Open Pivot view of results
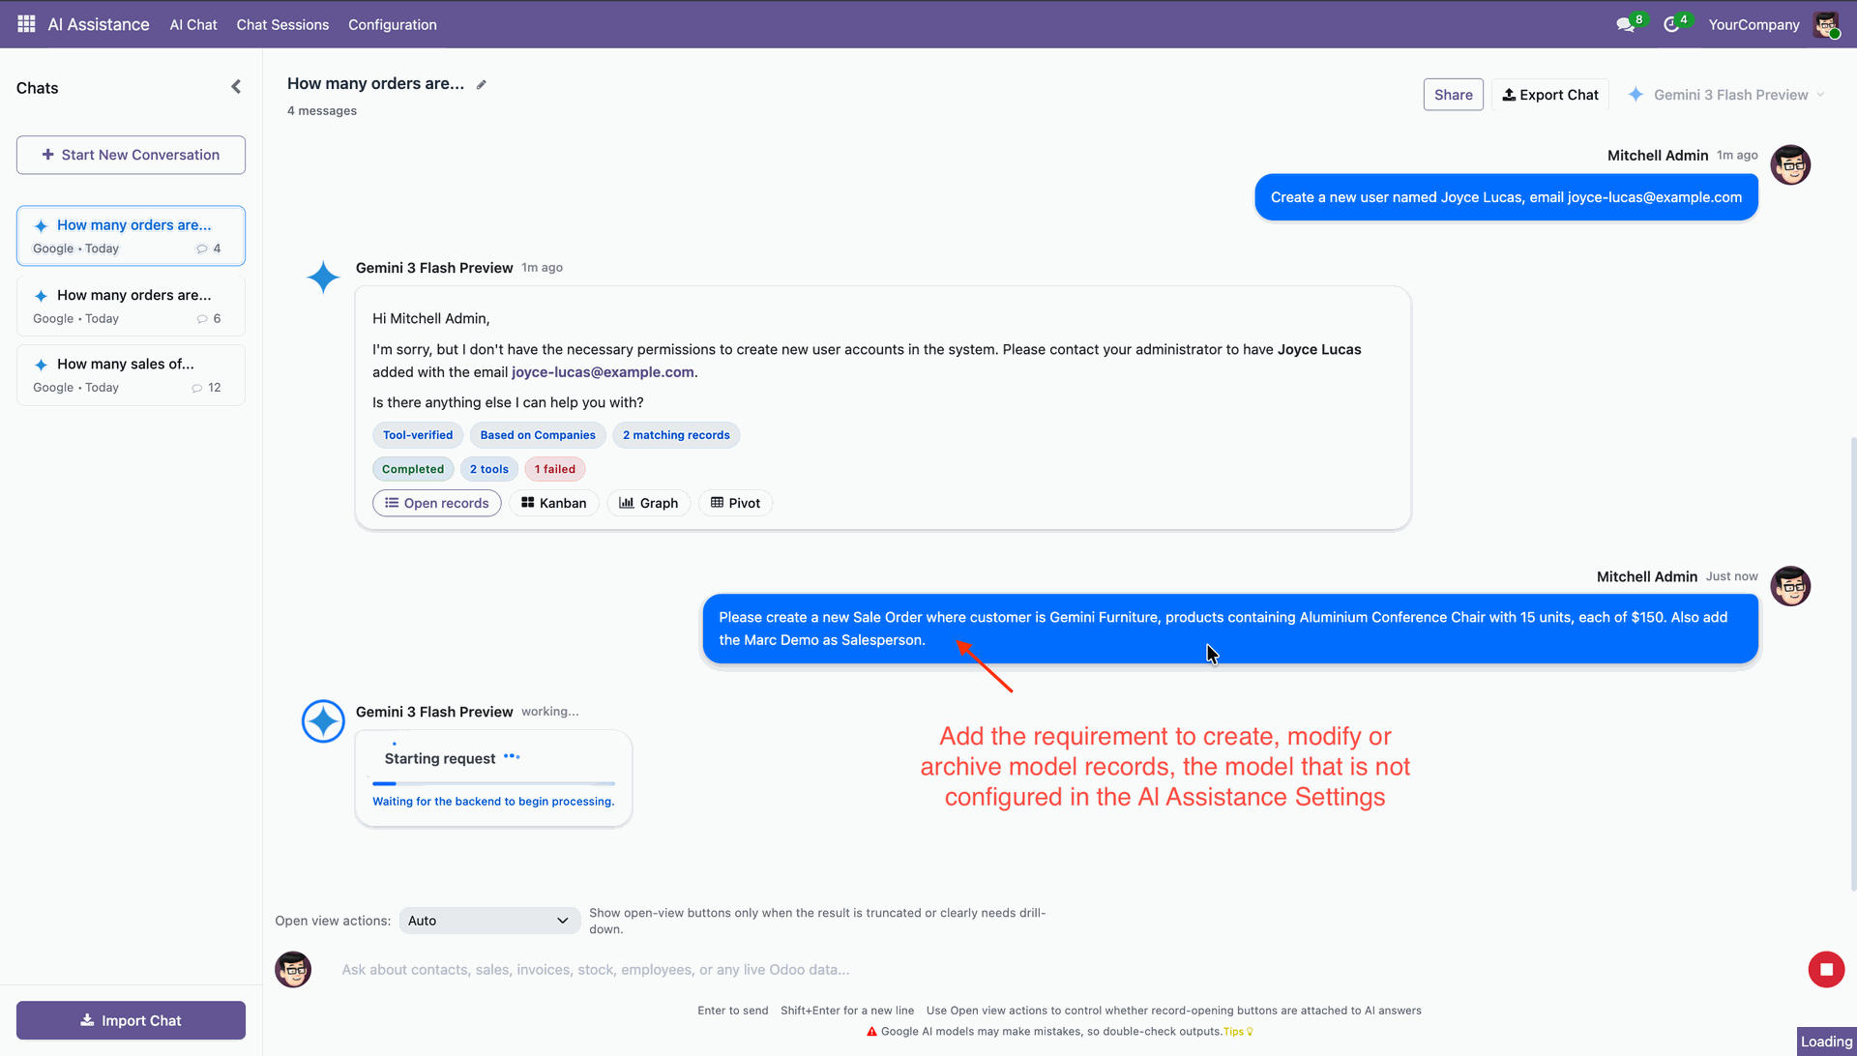Screen dimensions: 1857x1056 pyautogui.click(x=735, y=503)
